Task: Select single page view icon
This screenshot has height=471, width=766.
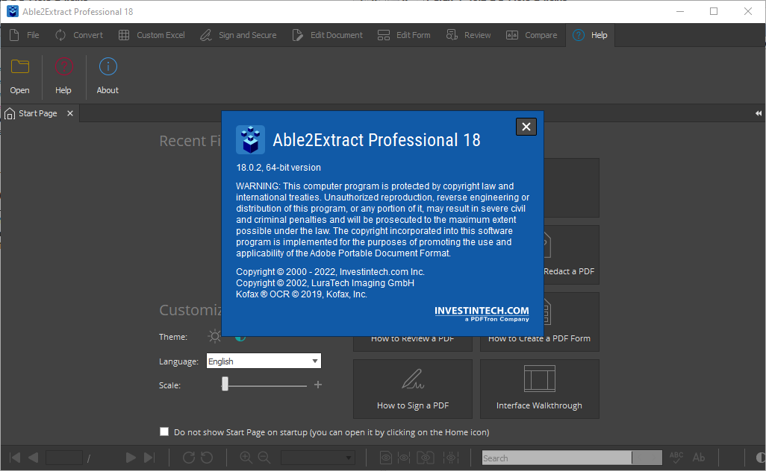Action: pyautogui.click(x=386, y=458)
